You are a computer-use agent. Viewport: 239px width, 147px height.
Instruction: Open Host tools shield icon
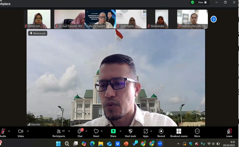[130, 133]
